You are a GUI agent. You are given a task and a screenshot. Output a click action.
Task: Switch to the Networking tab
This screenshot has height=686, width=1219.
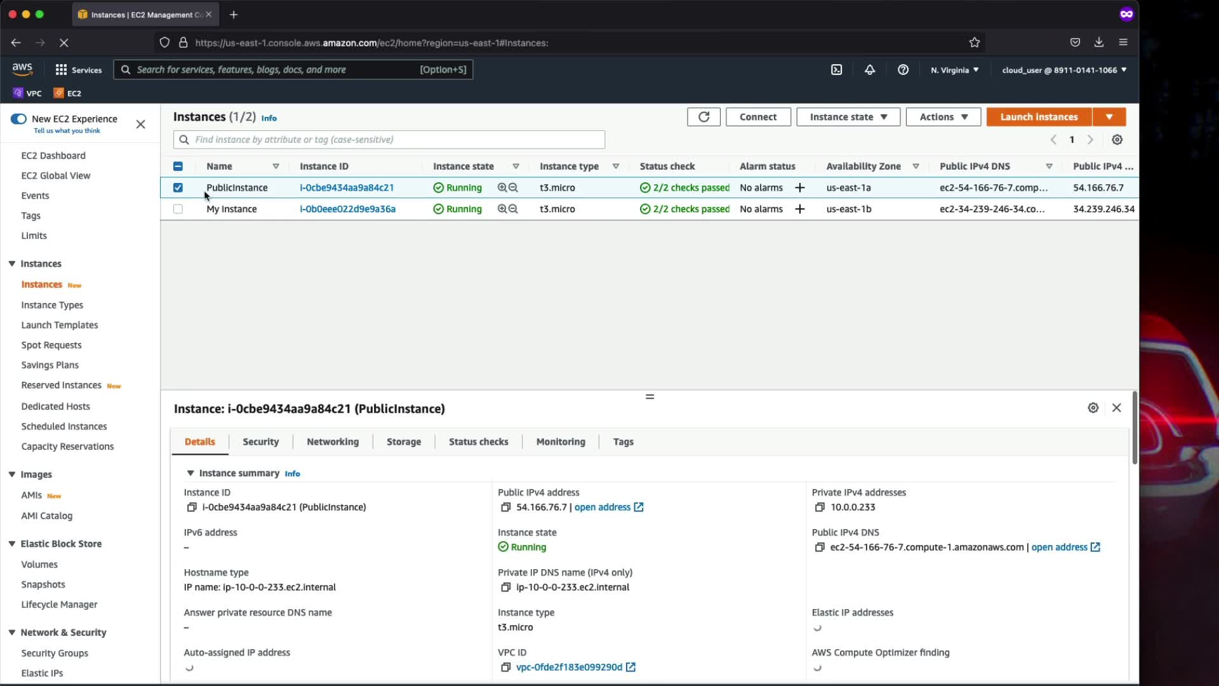pos(332,441)
